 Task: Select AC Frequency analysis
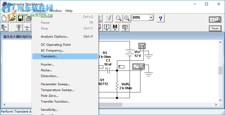coord(65,51)
